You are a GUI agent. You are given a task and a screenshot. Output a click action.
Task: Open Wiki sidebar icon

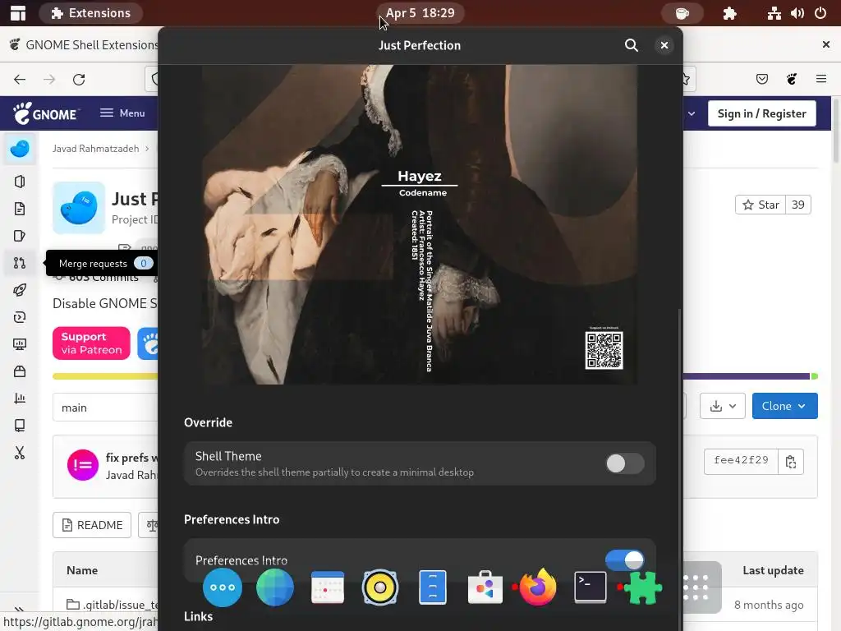(x=20, y=426)
